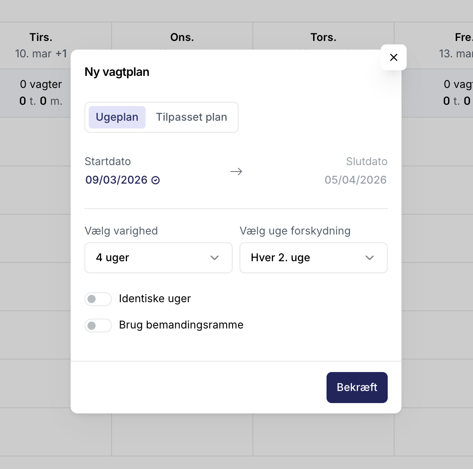
Task: Click the Ny vagtplan dialog title
Action: (117, 72)
